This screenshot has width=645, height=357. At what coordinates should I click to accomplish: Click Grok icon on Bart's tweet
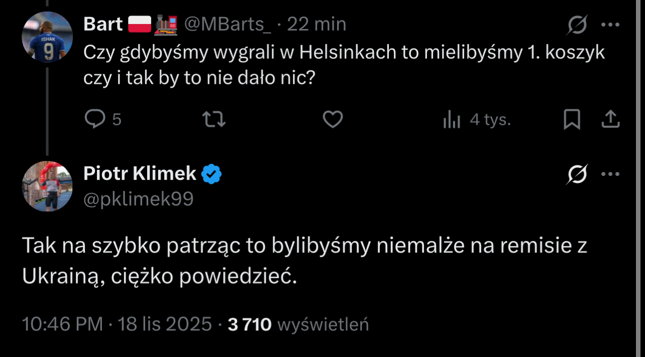tap(577, 25)
